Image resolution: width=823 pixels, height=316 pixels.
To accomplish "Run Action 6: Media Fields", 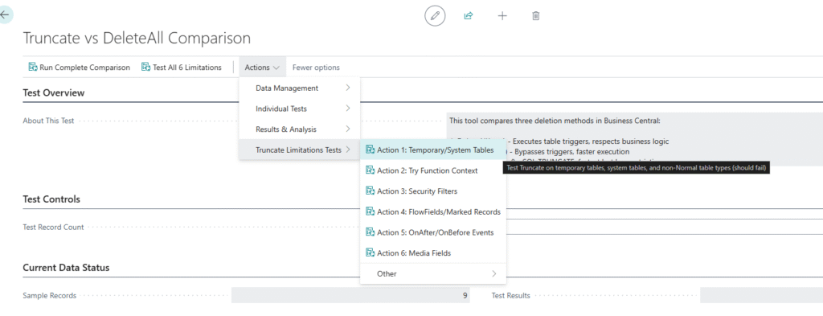I will 433,253.
